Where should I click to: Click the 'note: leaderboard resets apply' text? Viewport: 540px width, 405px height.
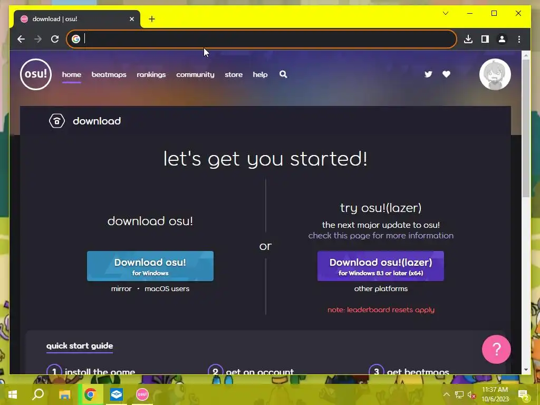tap(381, 310)
